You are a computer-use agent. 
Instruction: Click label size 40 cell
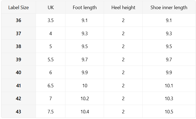pos(19,73)
